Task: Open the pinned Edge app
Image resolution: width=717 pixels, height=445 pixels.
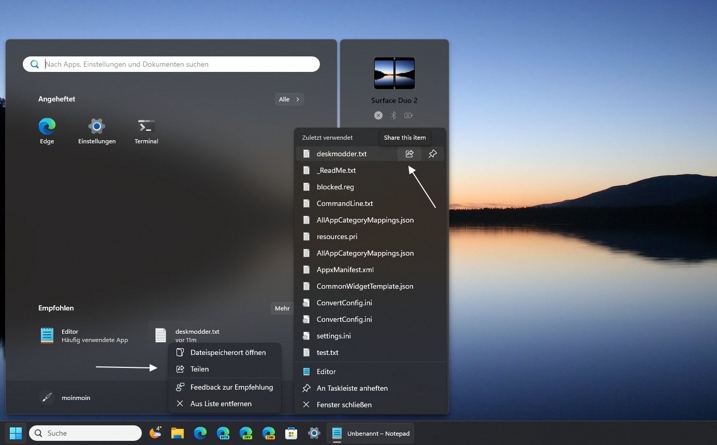Action: pos(47,131)
